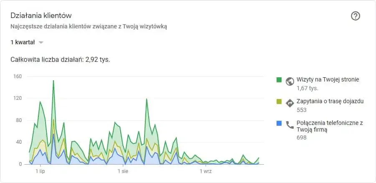The width and height of the screenshot is (376, 183).
Task: Toggle the yellow direction requests series square
Action: coord(279,101)
